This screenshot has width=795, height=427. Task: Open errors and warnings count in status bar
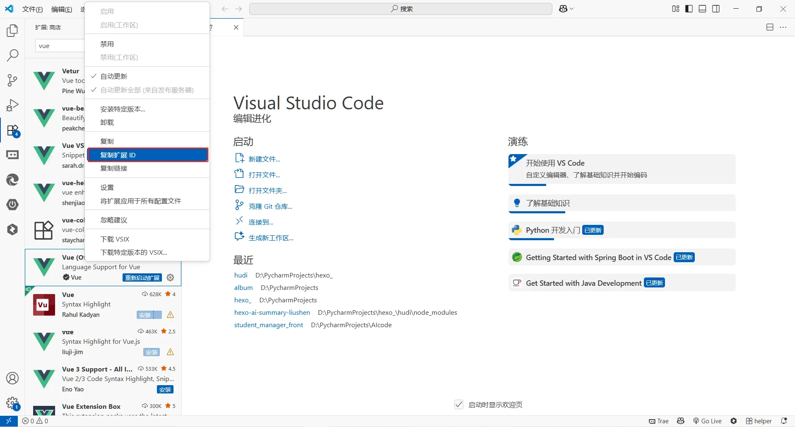click(35, 421)
